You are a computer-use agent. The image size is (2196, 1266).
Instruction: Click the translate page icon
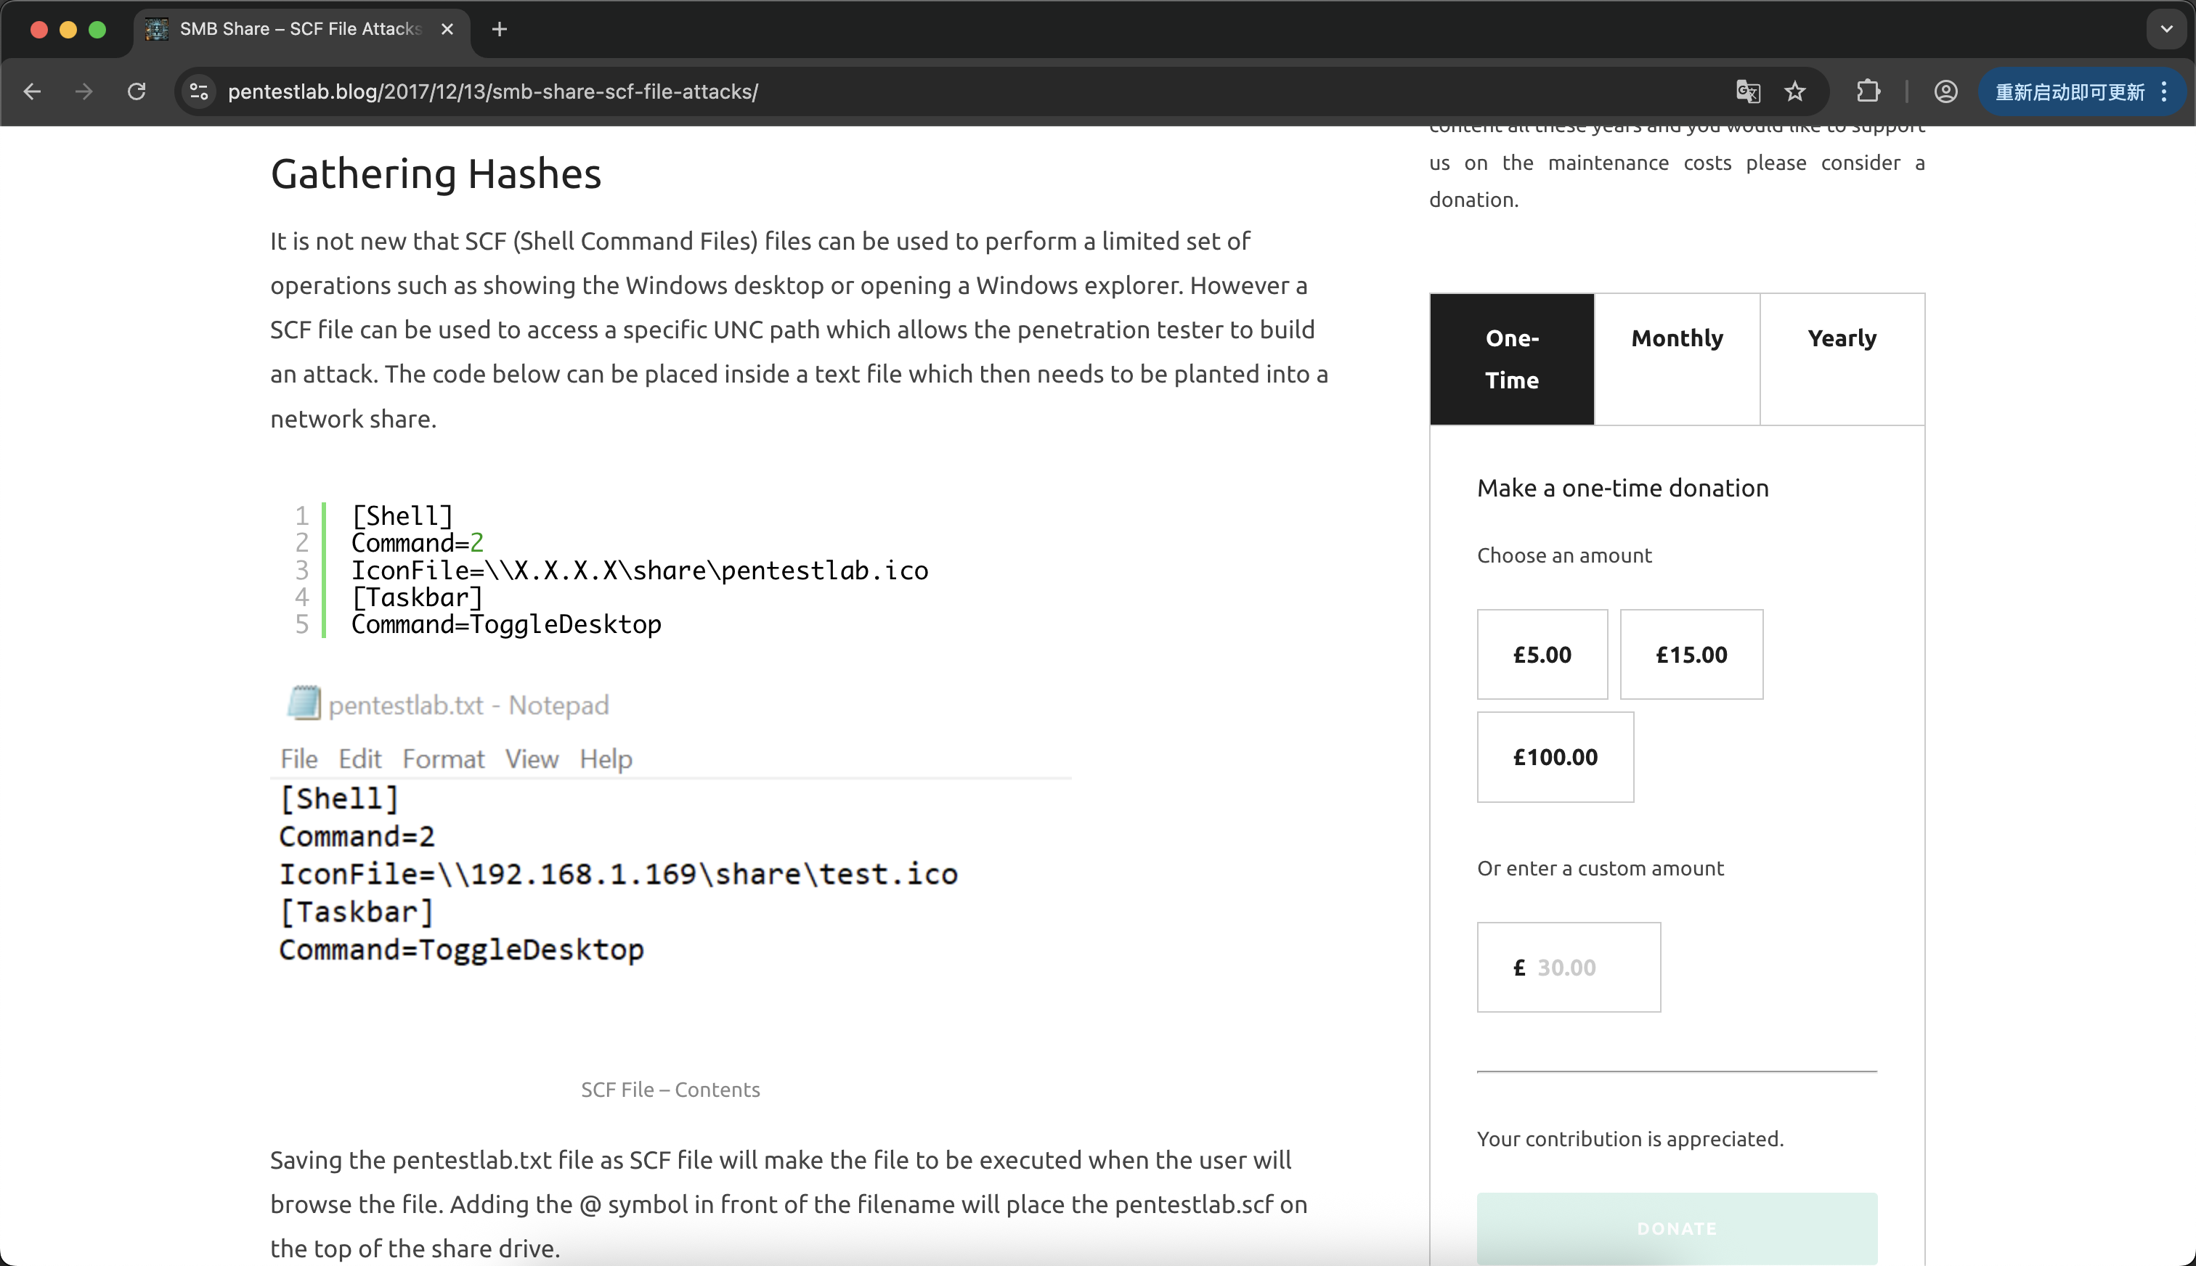point(1747,91)
